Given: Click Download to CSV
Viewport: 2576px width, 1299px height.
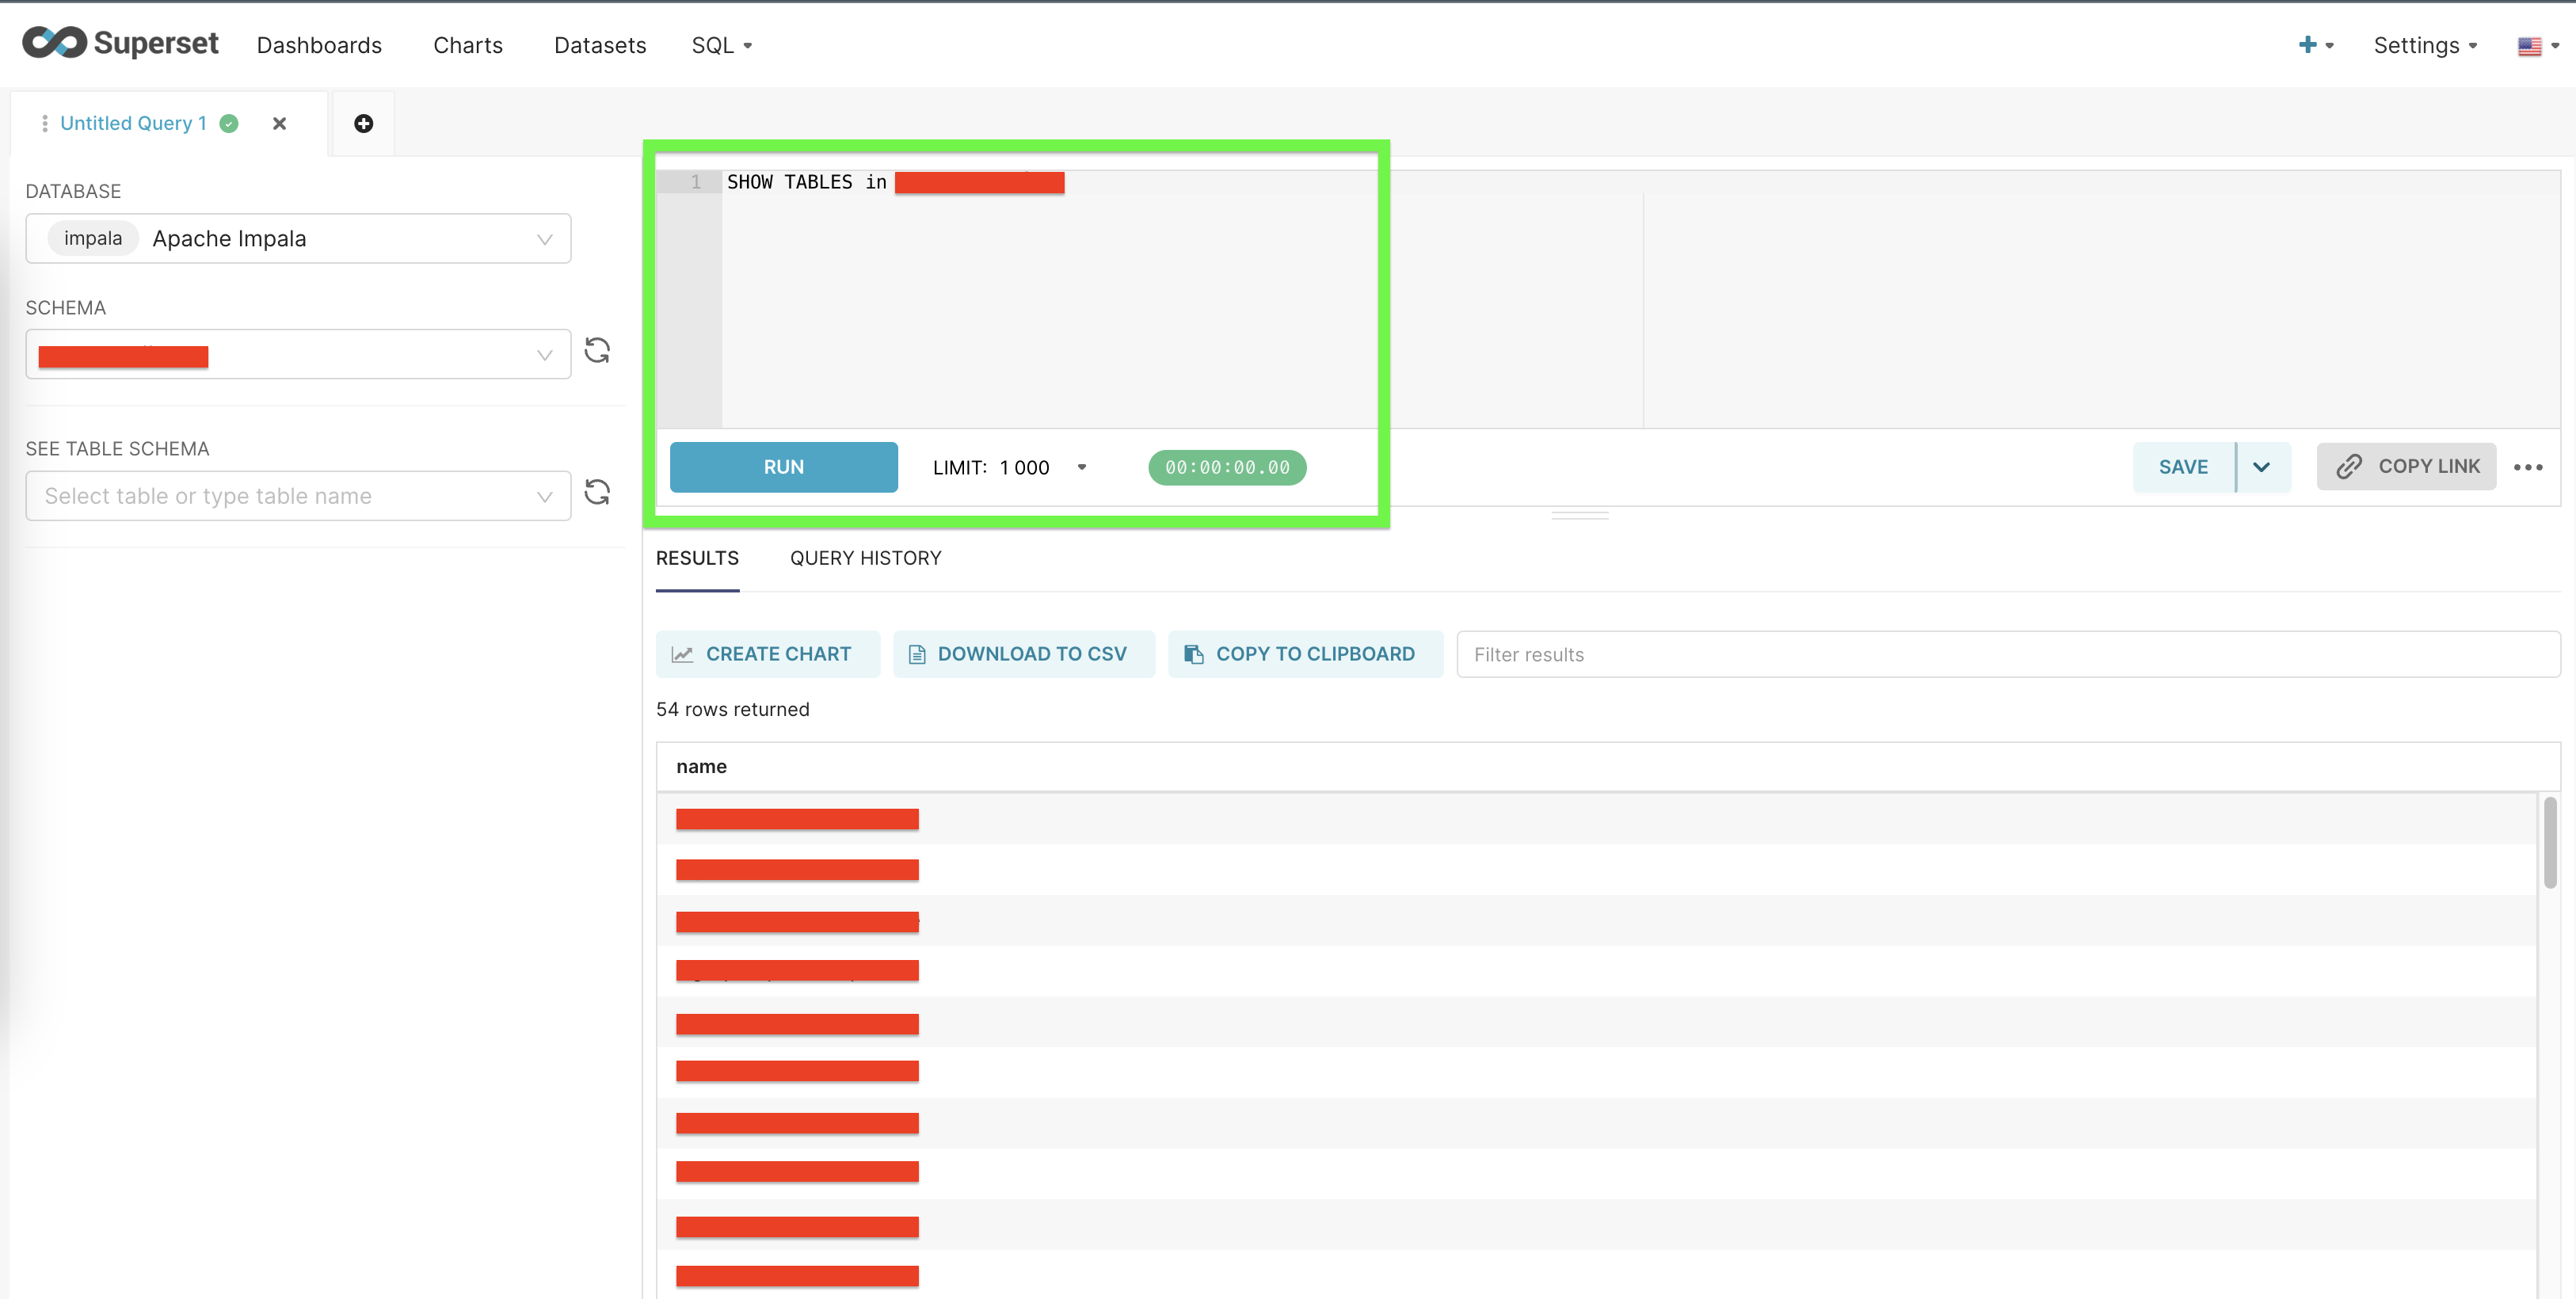Looking at the screenshot, I should 1023,654.
